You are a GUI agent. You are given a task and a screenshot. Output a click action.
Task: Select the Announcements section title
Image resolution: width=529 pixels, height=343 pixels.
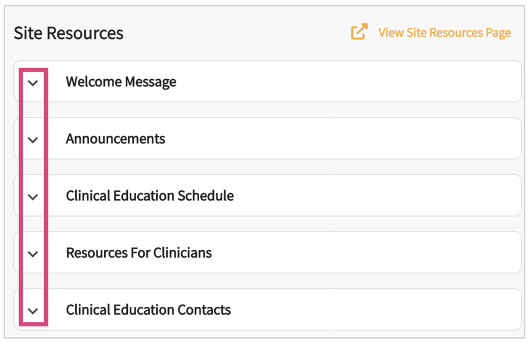coord(116,139)
